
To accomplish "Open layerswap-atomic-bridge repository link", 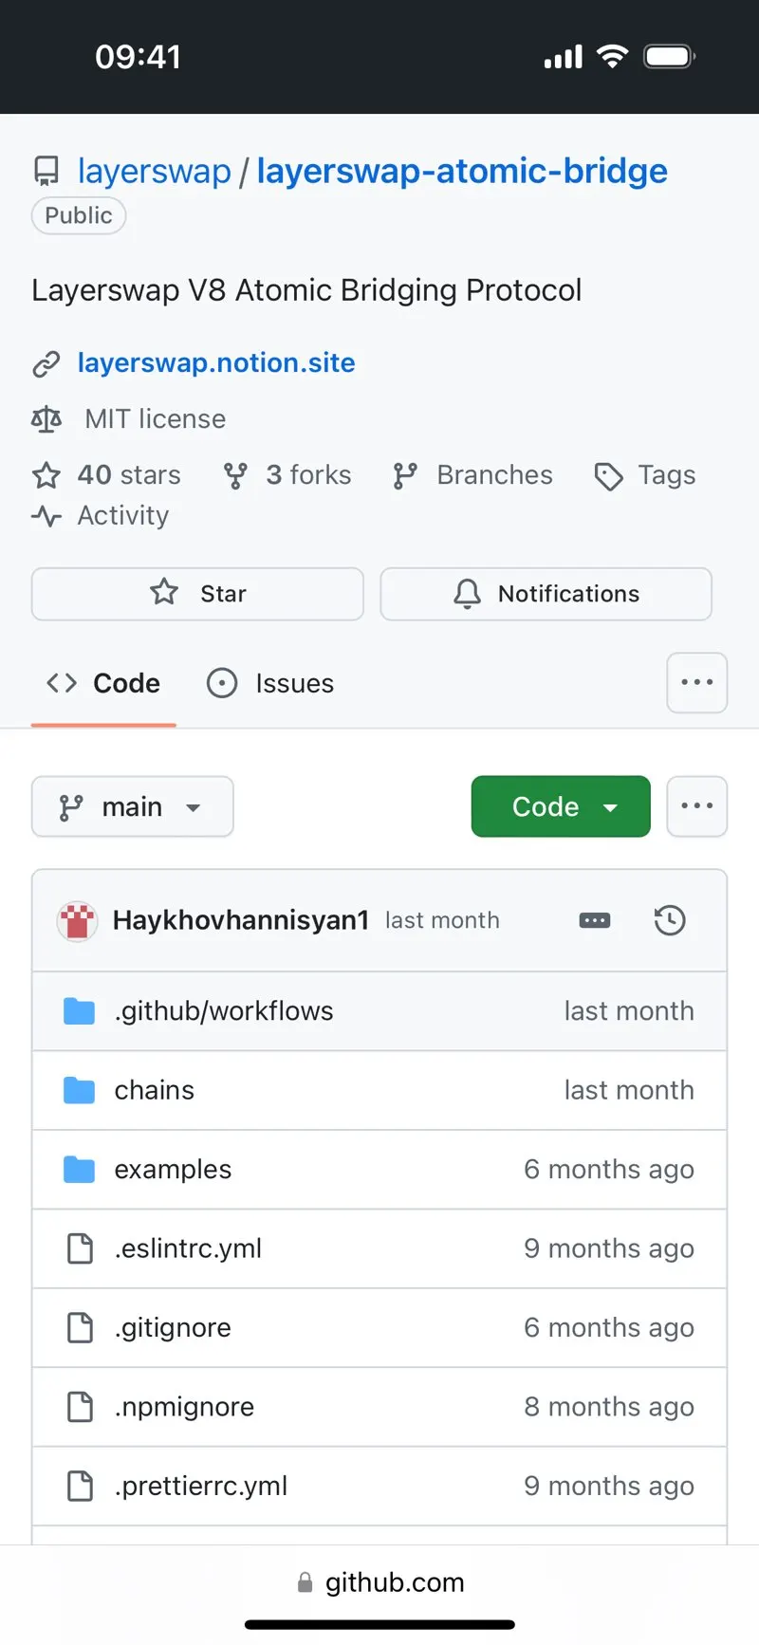I will pyautogui.click(x=462, y=171).
